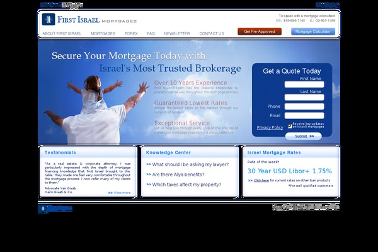
Task: Focus the Phone input field
Action: [304, 106]
